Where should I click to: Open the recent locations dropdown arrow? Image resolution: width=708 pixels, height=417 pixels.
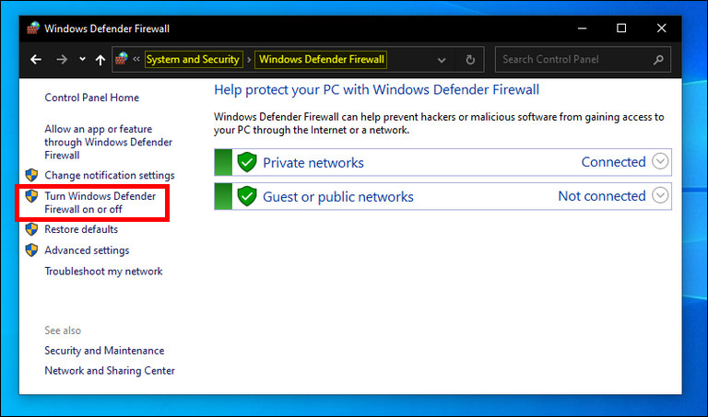(x=82, y=59)
